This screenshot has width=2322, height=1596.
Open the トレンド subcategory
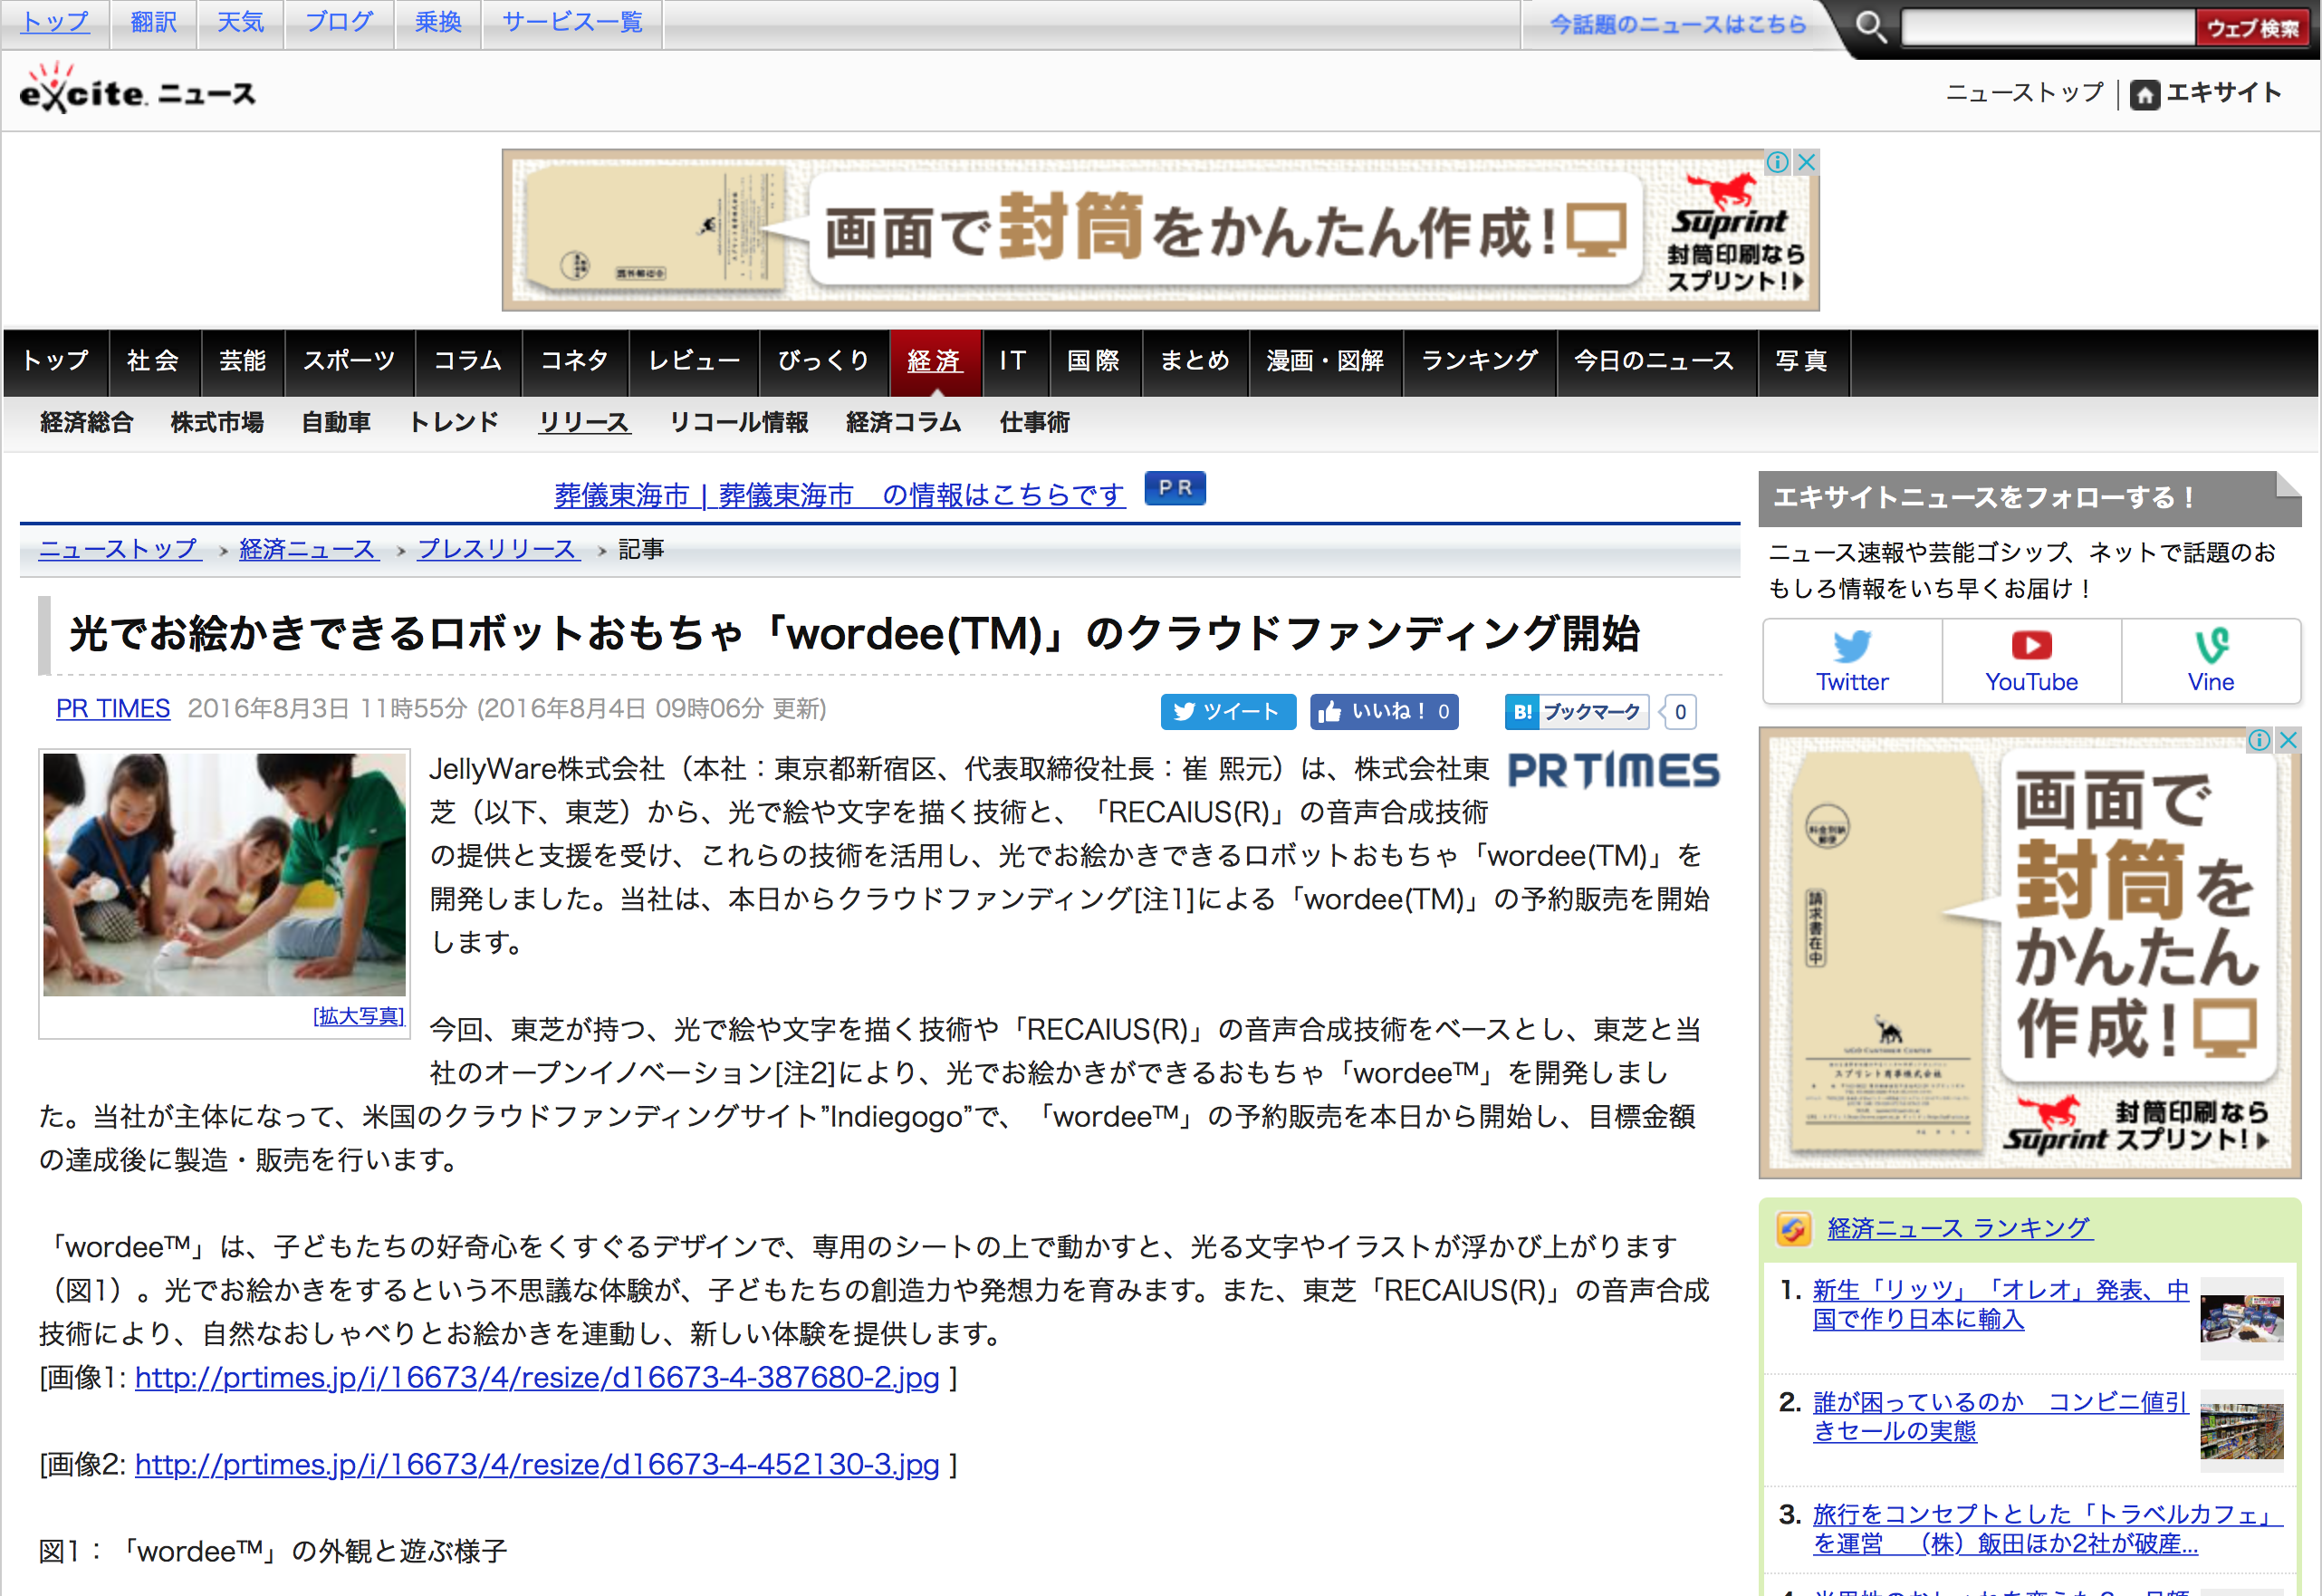(454, 423)
